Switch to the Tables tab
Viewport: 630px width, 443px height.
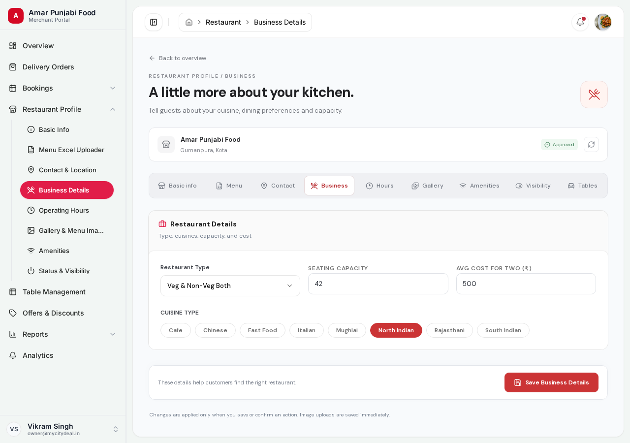tap(582, 186)
